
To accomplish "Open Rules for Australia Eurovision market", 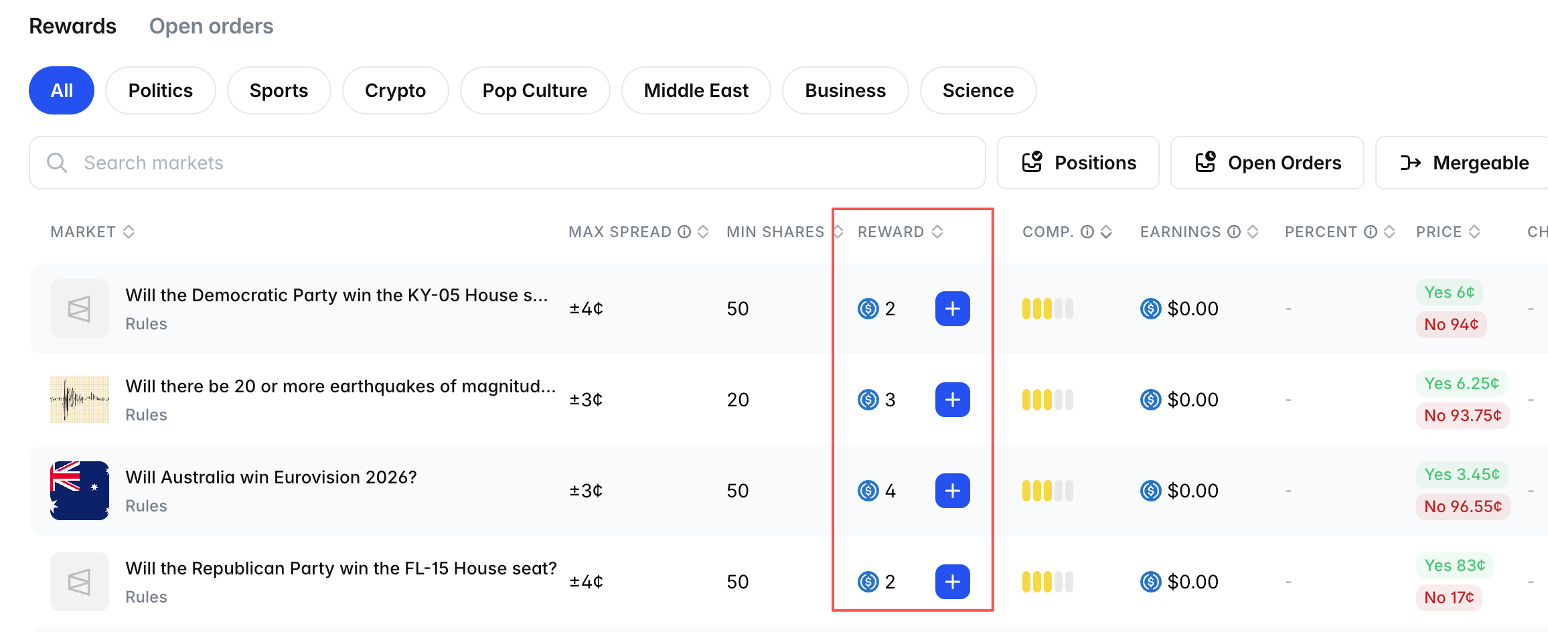I will click(x=146, y=506).
